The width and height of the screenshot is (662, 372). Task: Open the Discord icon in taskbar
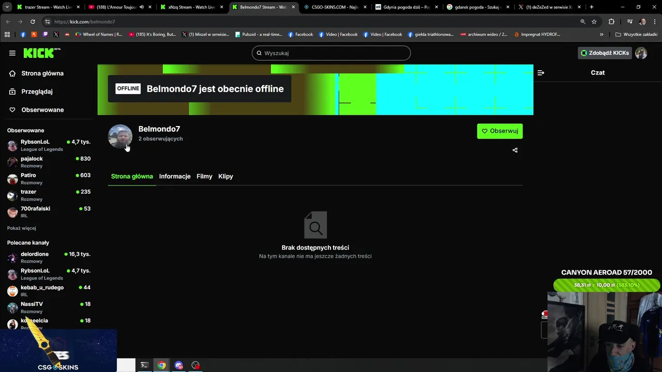coord(179,365)
